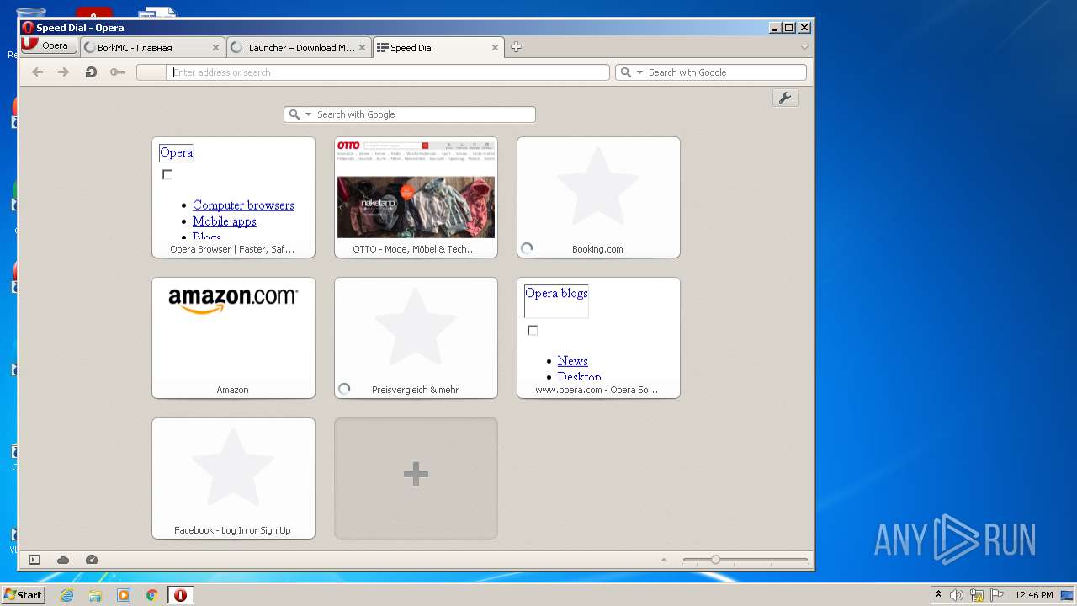Image resolution: width=1077 pixels, height=606 pixels.
Task: Click Computer browsers link in Opera tile
Action: point(243,205)
